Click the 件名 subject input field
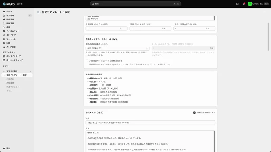 pos(150,123)
